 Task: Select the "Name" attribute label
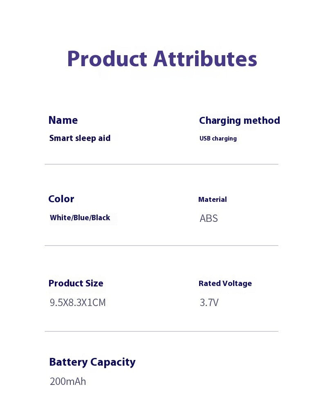pos(63,120)
